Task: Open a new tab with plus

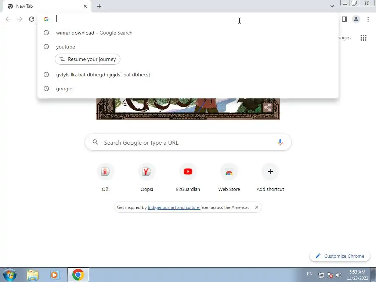Action: pos(99,6)
